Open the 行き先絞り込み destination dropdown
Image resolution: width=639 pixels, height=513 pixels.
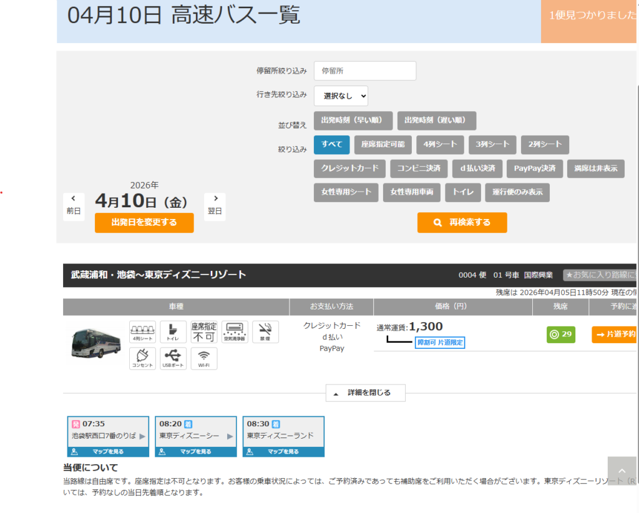[x=341, y=96]
